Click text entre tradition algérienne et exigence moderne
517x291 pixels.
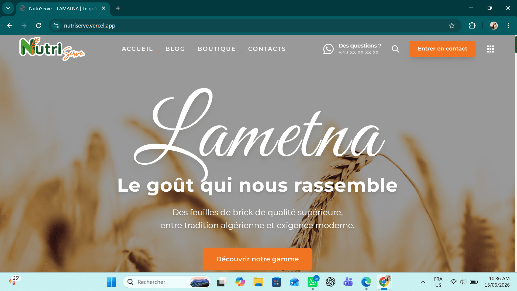point(257,225)
